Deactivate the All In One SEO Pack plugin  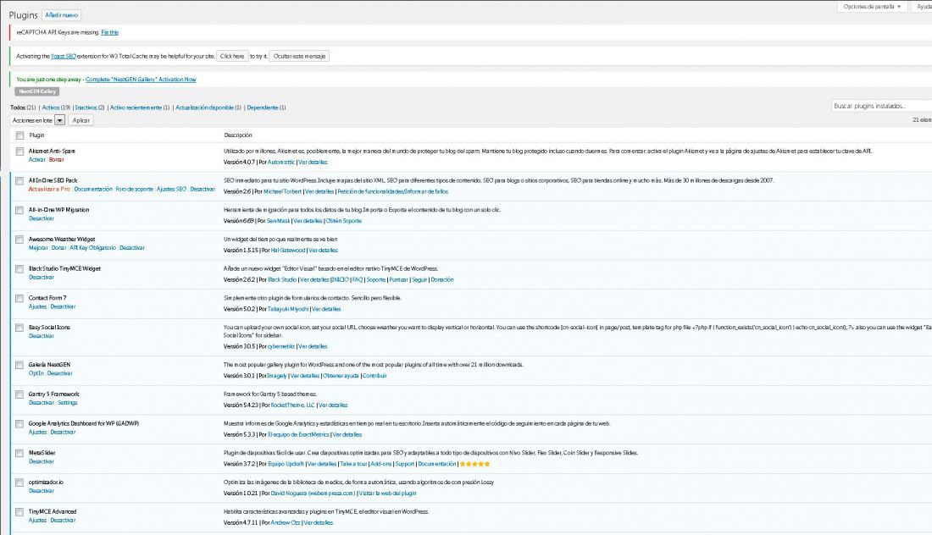(x=202, y=190)
